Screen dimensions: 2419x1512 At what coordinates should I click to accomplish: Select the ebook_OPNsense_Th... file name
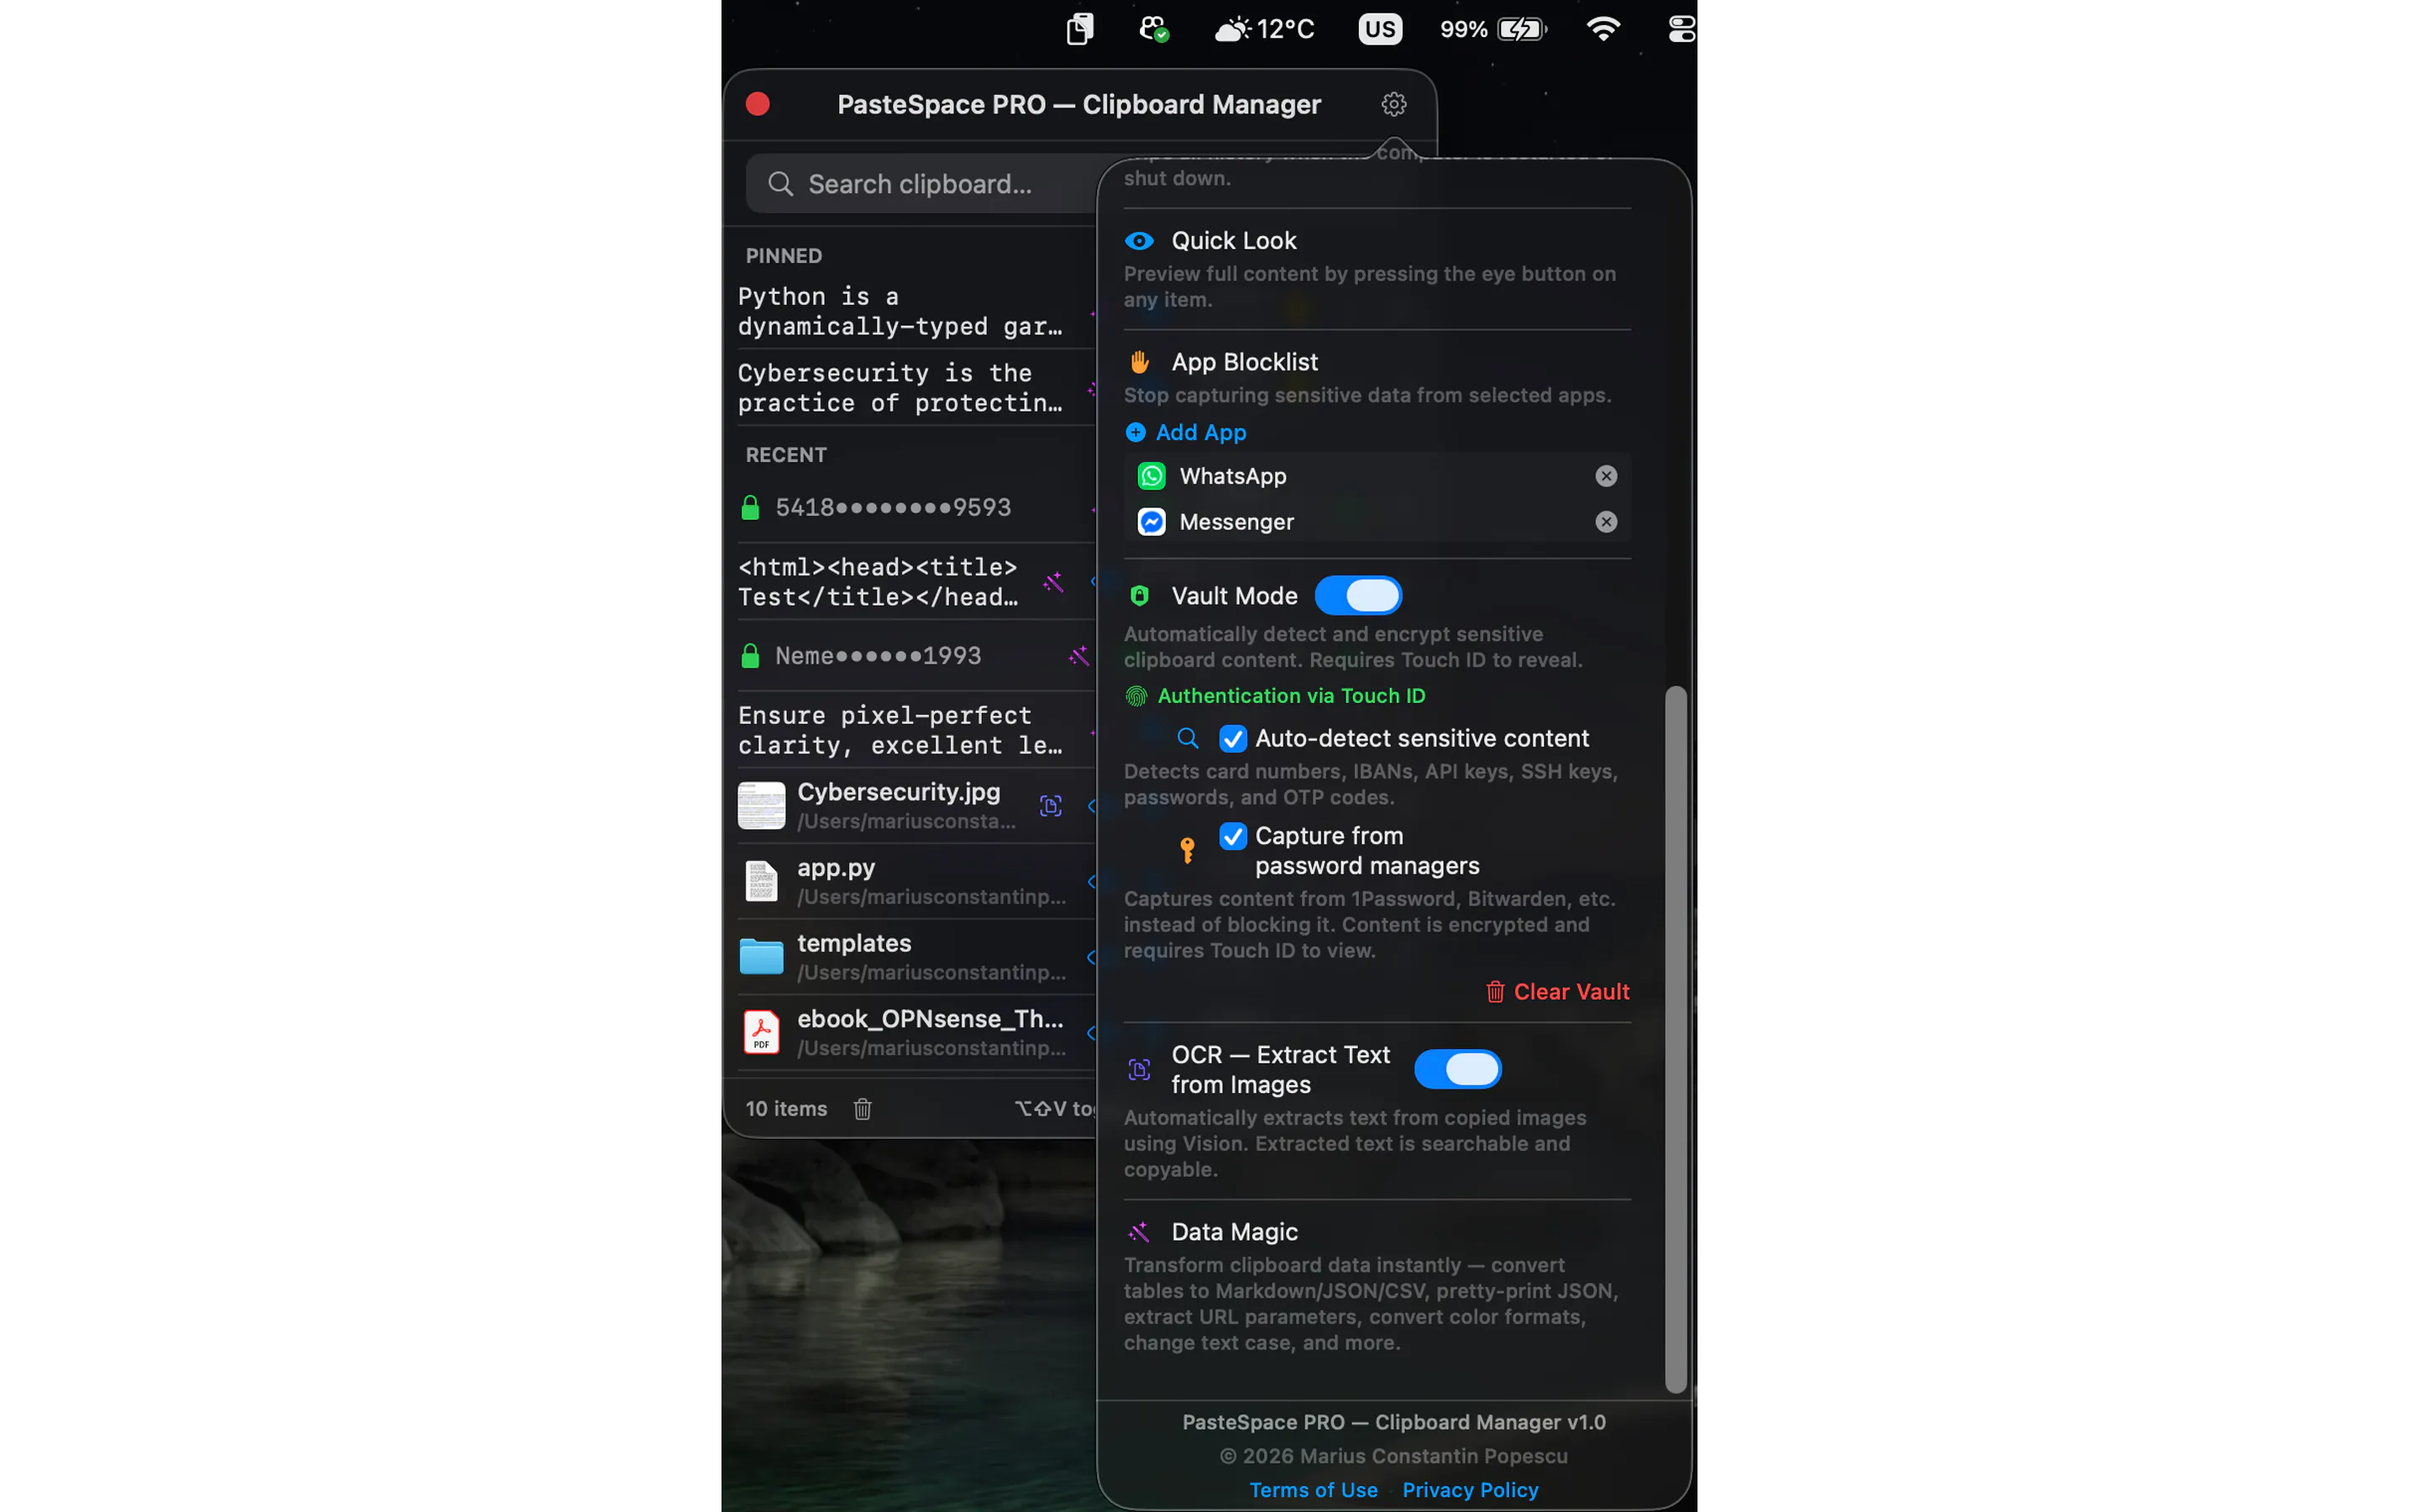point(930,1019)
